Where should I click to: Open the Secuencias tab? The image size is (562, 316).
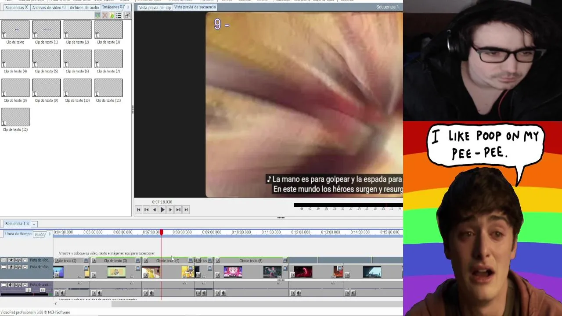point(16,7)
